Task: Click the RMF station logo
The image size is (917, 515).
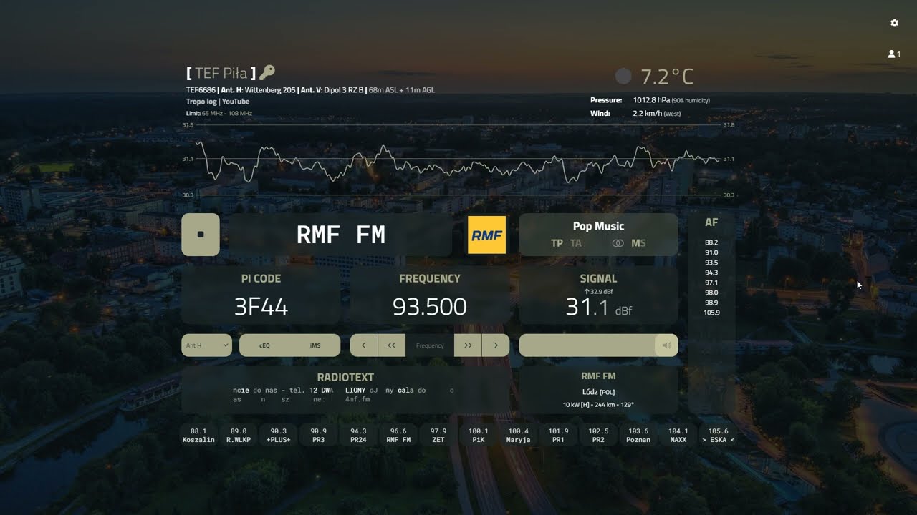Action: click(x=486, y=235)
